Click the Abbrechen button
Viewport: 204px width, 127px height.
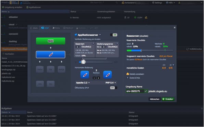(x=155, y=99)
